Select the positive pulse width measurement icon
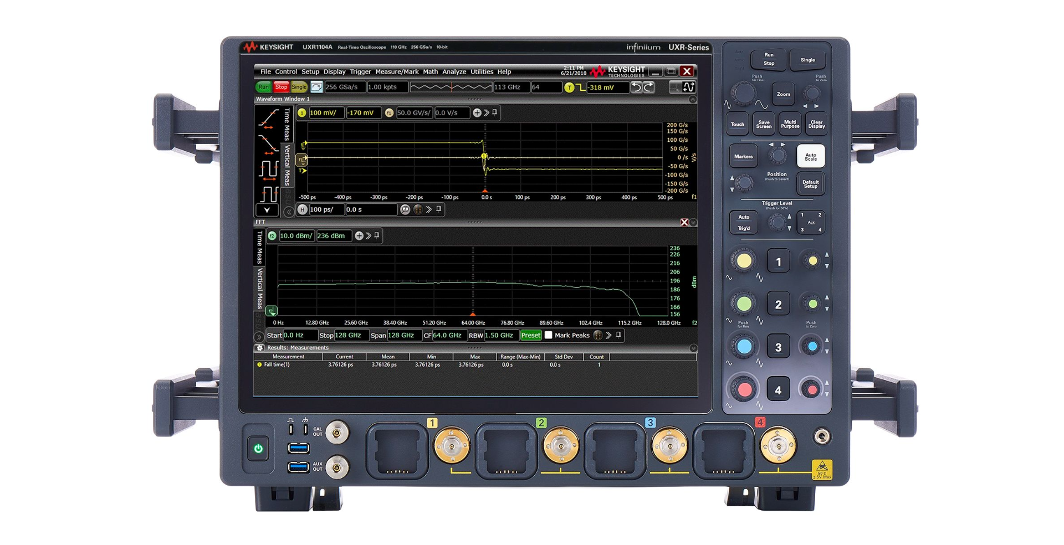The width and height of the screenshot is (1064, 545). coord(268,169)
